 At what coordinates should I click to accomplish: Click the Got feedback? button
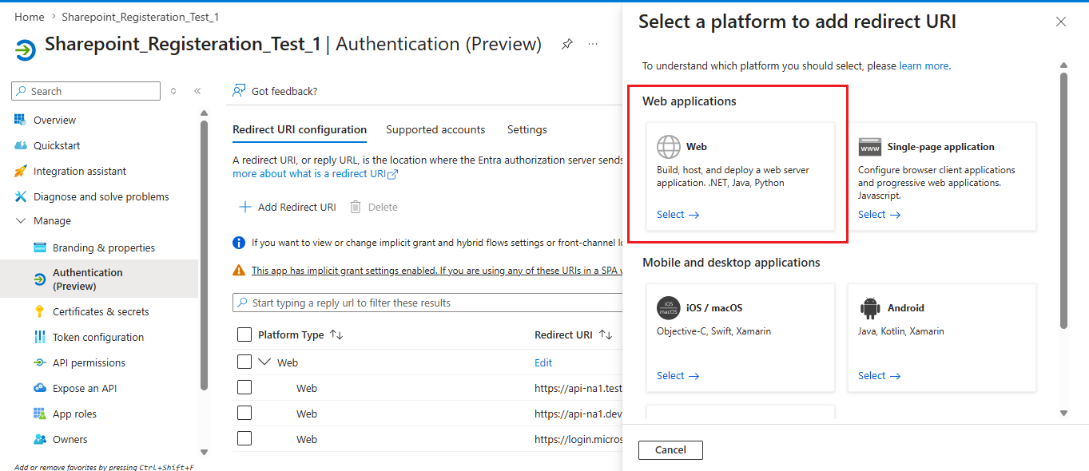[275, 91]
